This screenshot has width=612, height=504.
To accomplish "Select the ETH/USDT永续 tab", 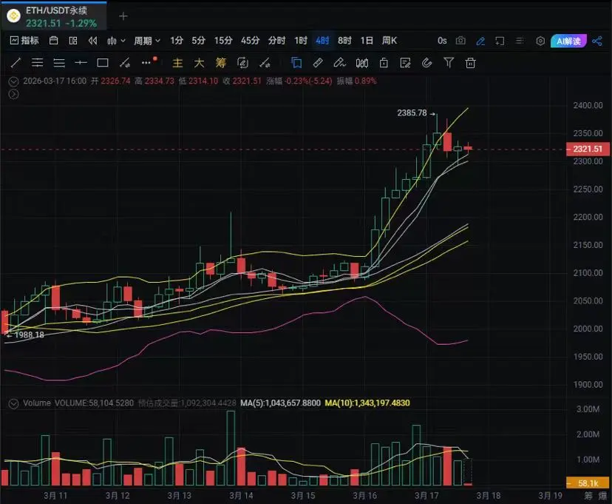I will point(54,16).
